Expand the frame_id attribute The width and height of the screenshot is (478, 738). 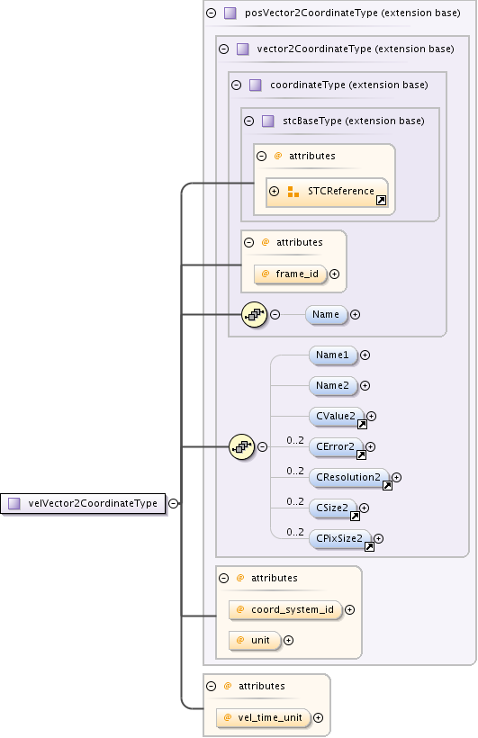pos(334,274)
